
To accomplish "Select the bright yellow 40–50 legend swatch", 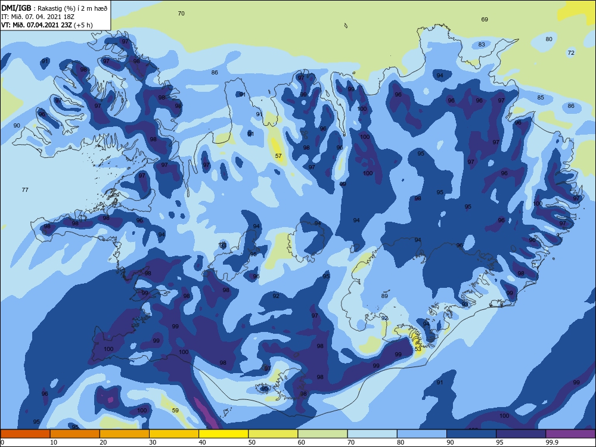I will click(223, 434).
